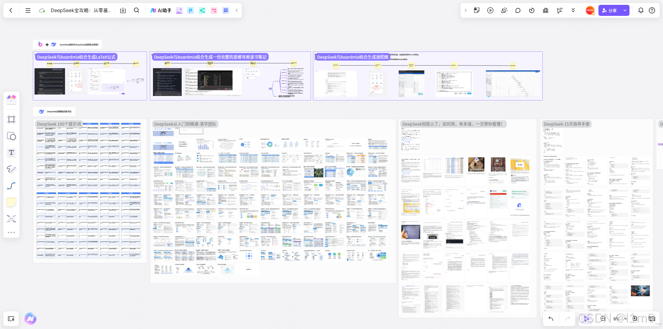
Task: Click the mind map in 读书笔记 frame
Action: pos(287,83)
